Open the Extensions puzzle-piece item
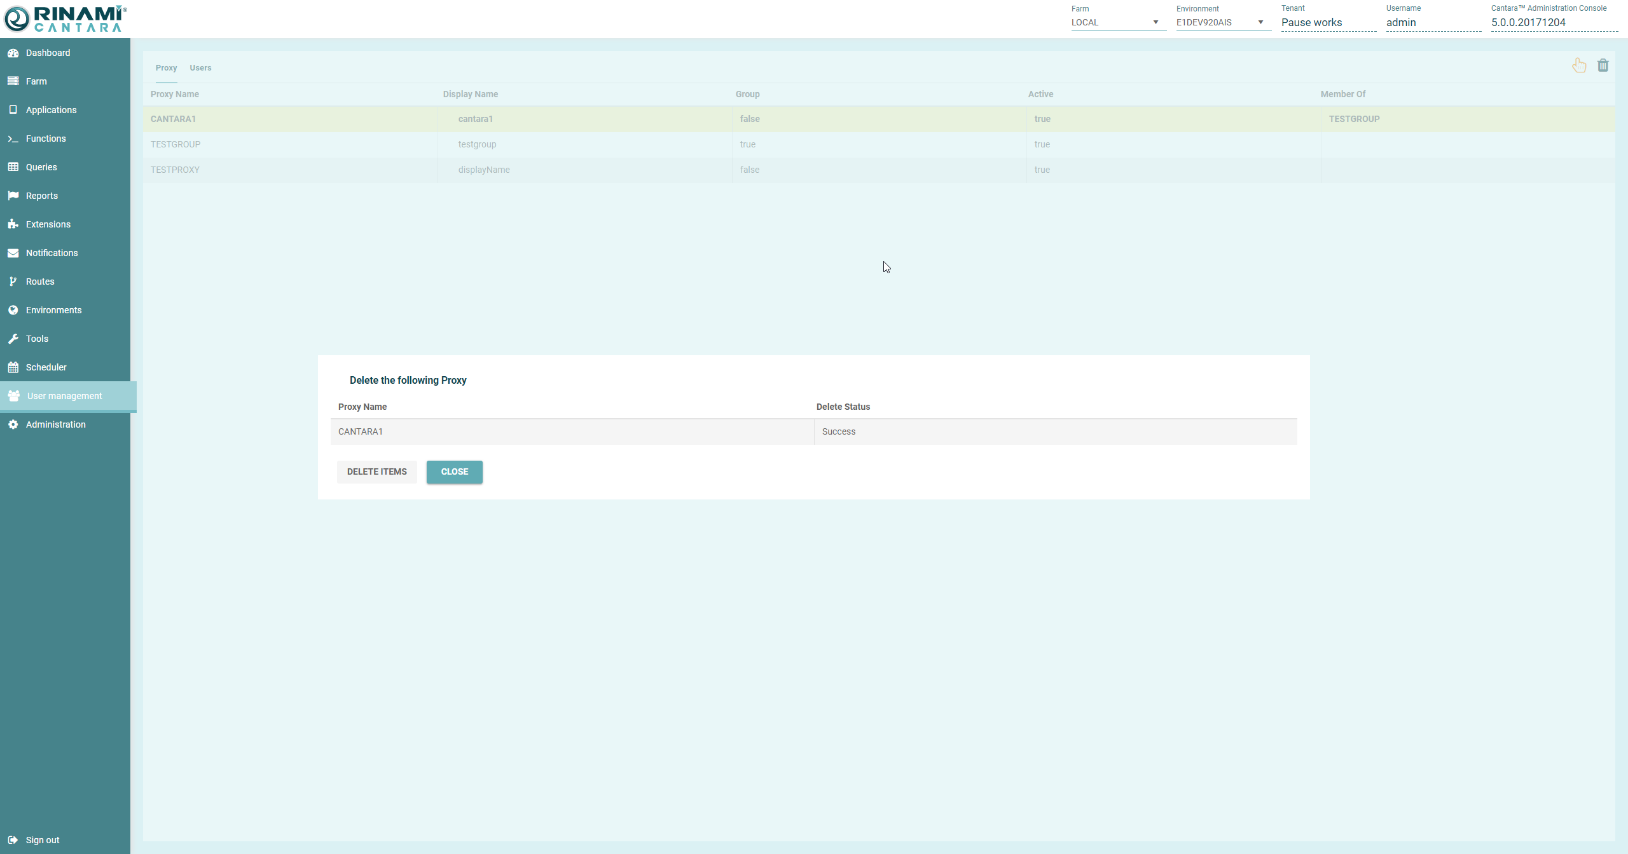 point(48,224)
